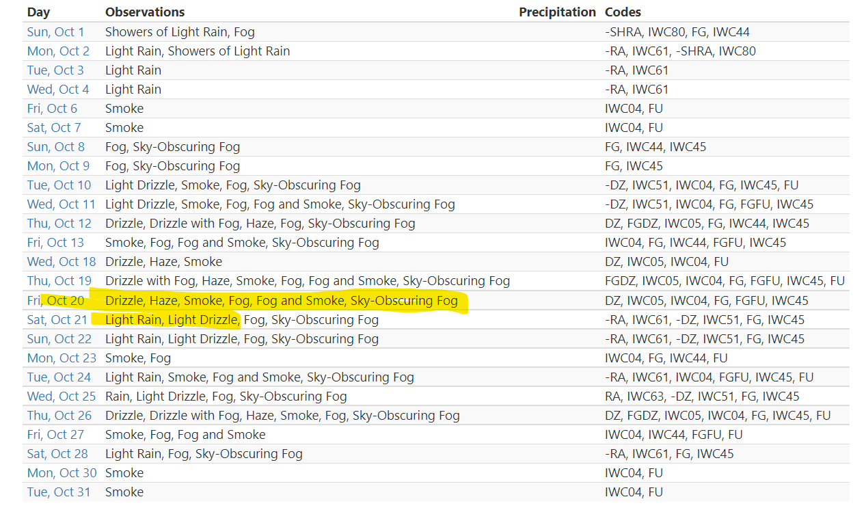Open the Fri, Oct 27 day link
The width and height of the screenshot is (866, 523).
coord(55,435)
